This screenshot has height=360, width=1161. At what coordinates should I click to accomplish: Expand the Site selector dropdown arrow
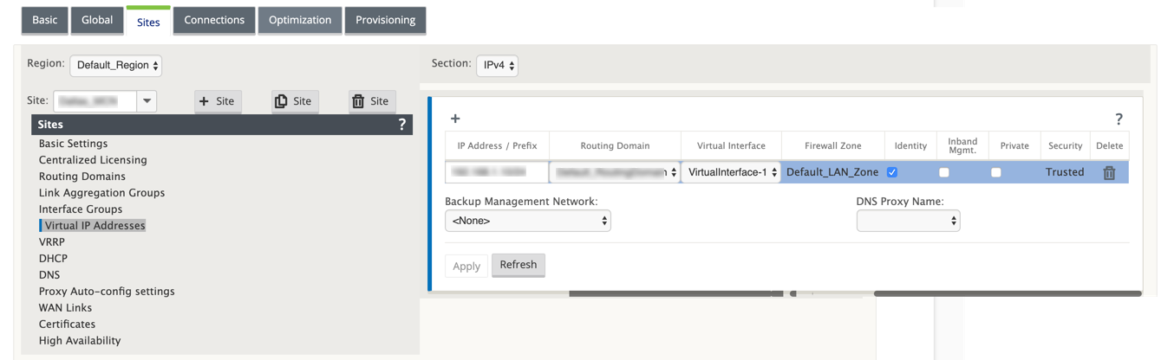147,101
